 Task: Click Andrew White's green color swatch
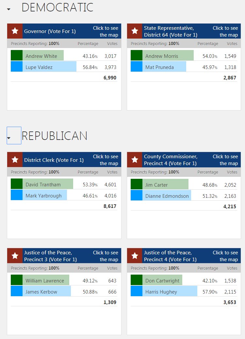click(x=17, y=55)
